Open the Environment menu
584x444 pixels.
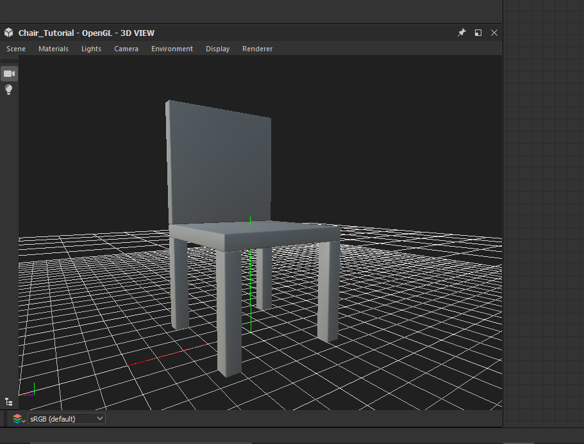tap(172, 49)
